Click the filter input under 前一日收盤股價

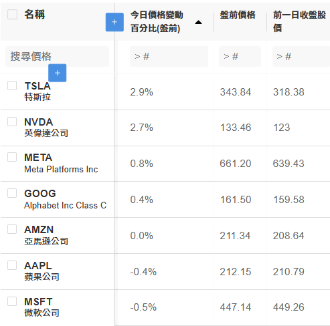click(301, 56)
